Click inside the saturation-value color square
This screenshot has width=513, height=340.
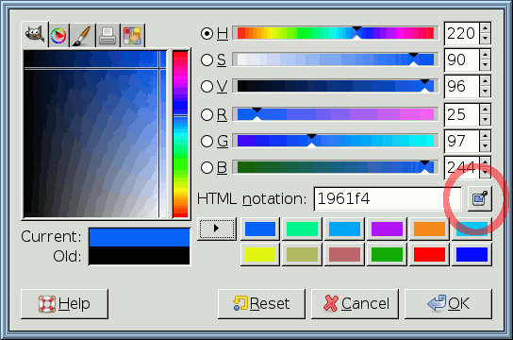(95, 134)
